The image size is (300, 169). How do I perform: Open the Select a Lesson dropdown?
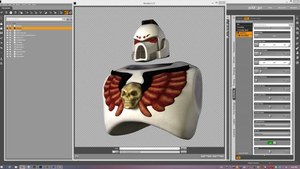(259, 163)
